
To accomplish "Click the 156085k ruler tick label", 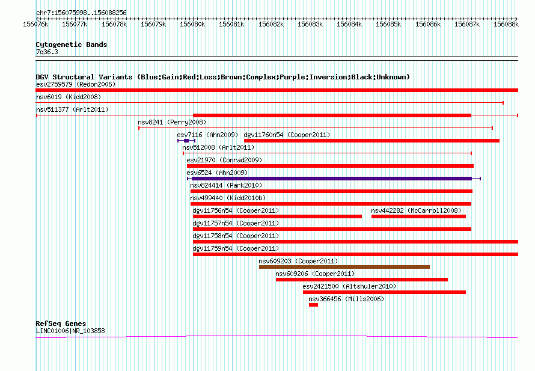I will 388,24.
